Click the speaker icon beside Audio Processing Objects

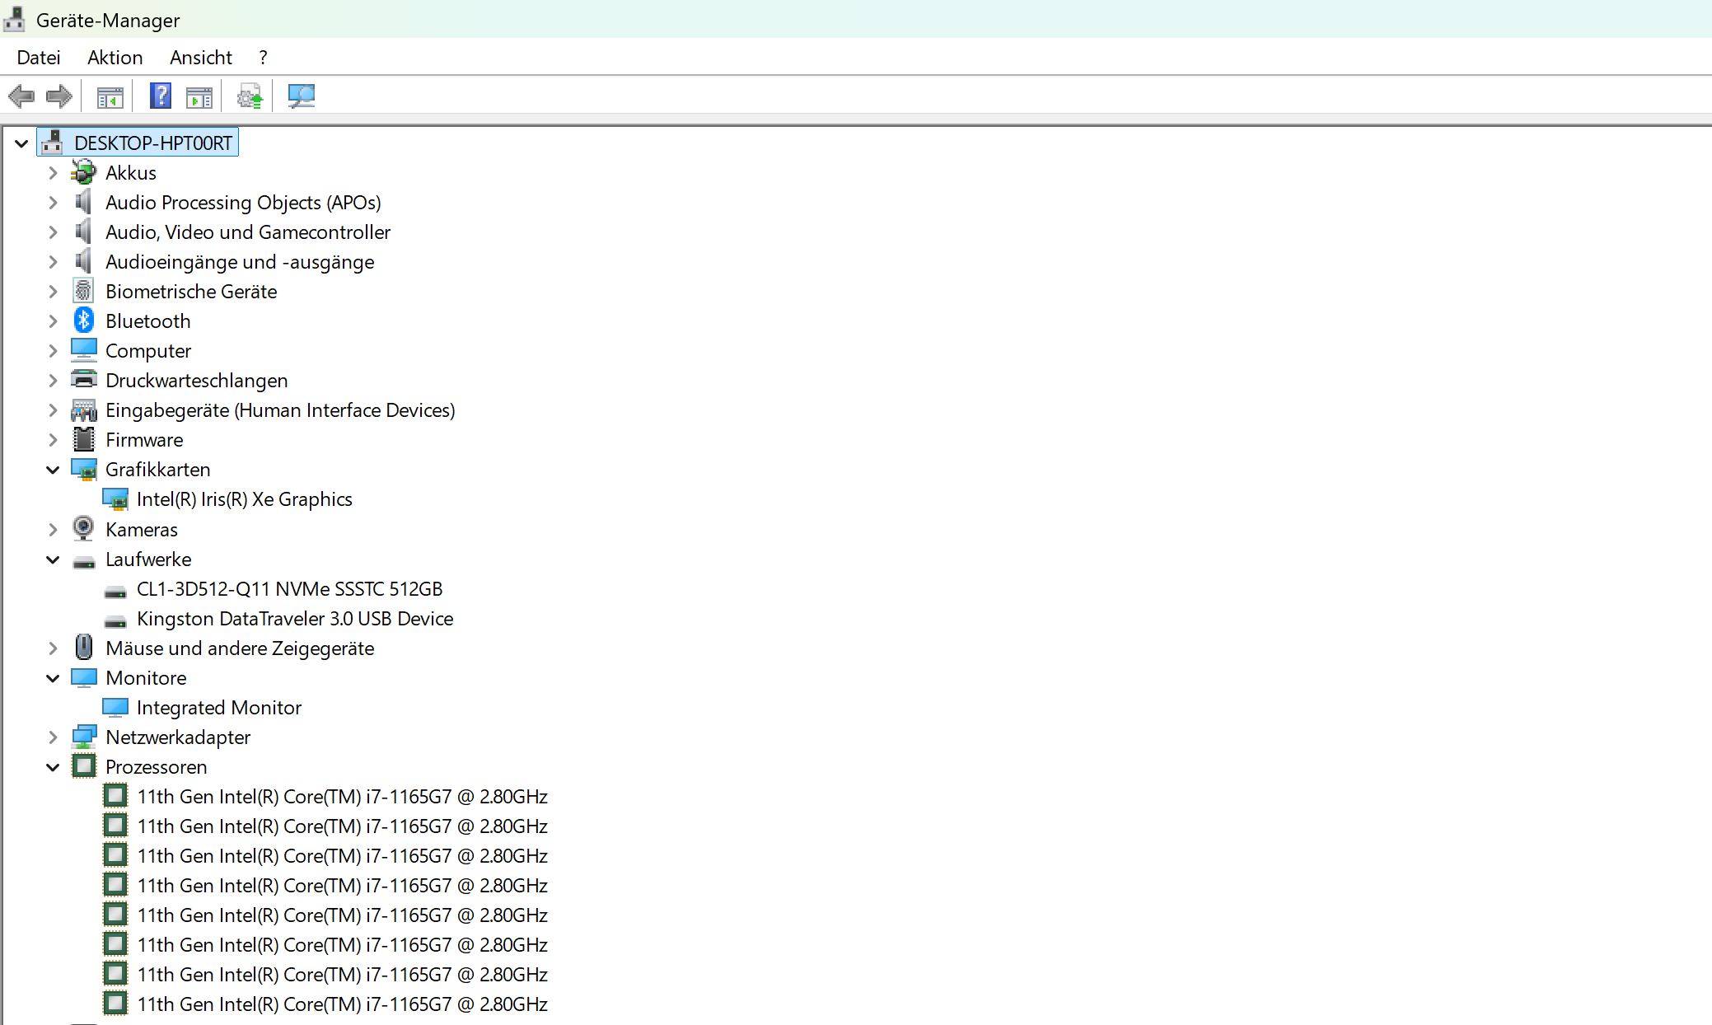[83, 202]
